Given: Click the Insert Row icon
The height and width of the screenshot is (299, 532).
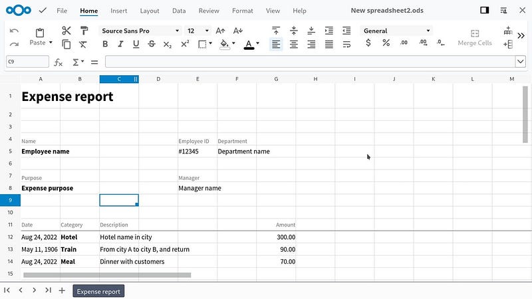Looking at the screenshot, I should pyautogui.click(x=507, y=31).
